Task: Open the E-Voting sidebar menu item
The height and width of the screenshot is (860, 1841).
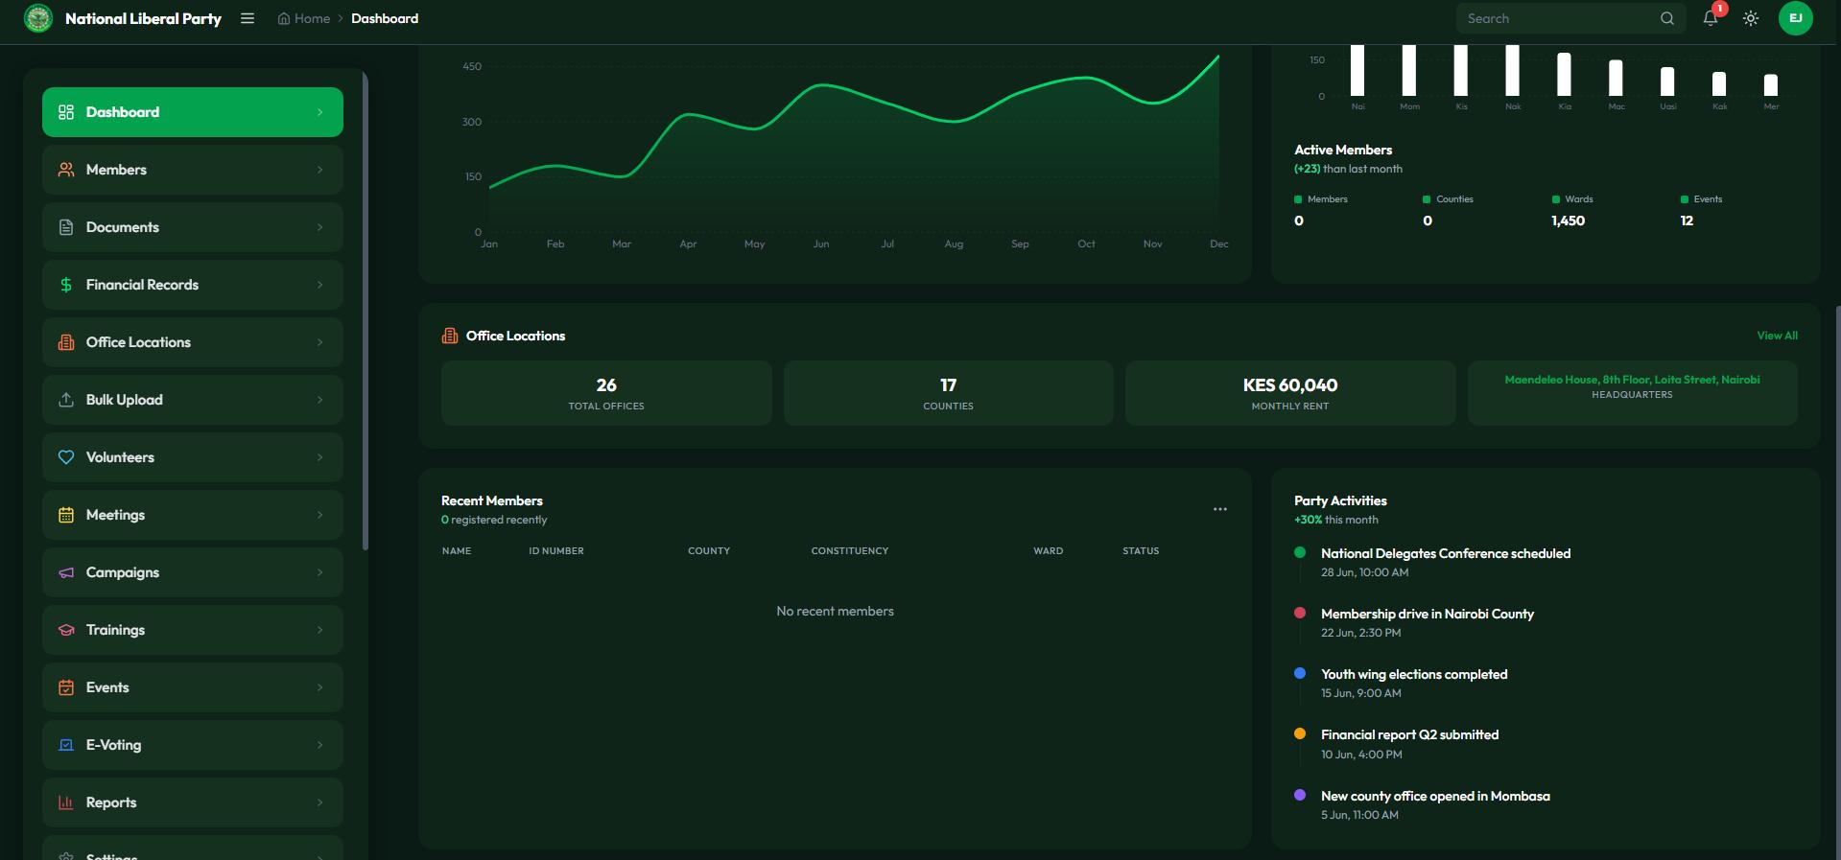Action: 192,745
